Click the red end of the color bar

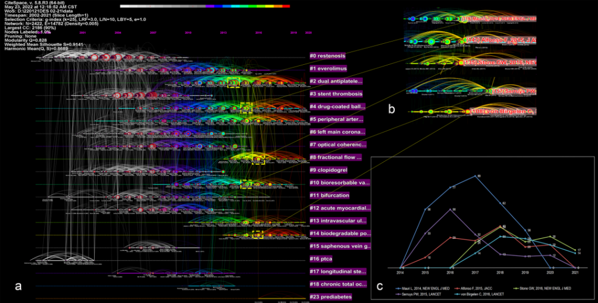pos(286,6)
